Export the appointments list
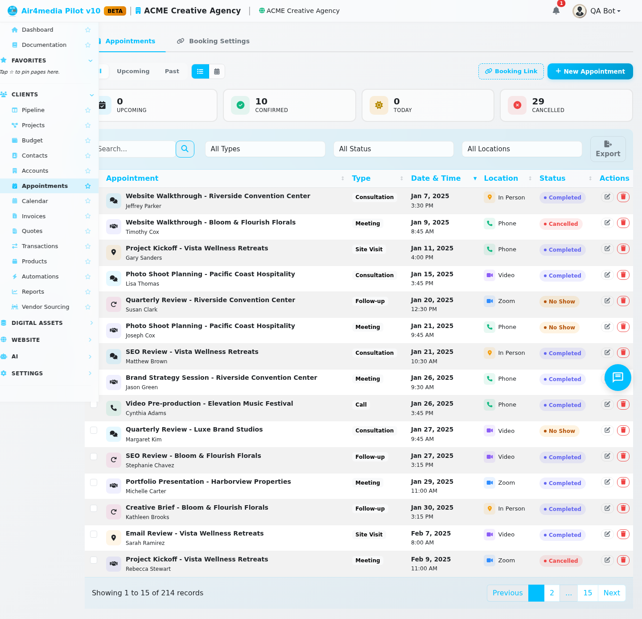This screenshot has height=619, width=642. pyautogui.click(x=608, y=149)
